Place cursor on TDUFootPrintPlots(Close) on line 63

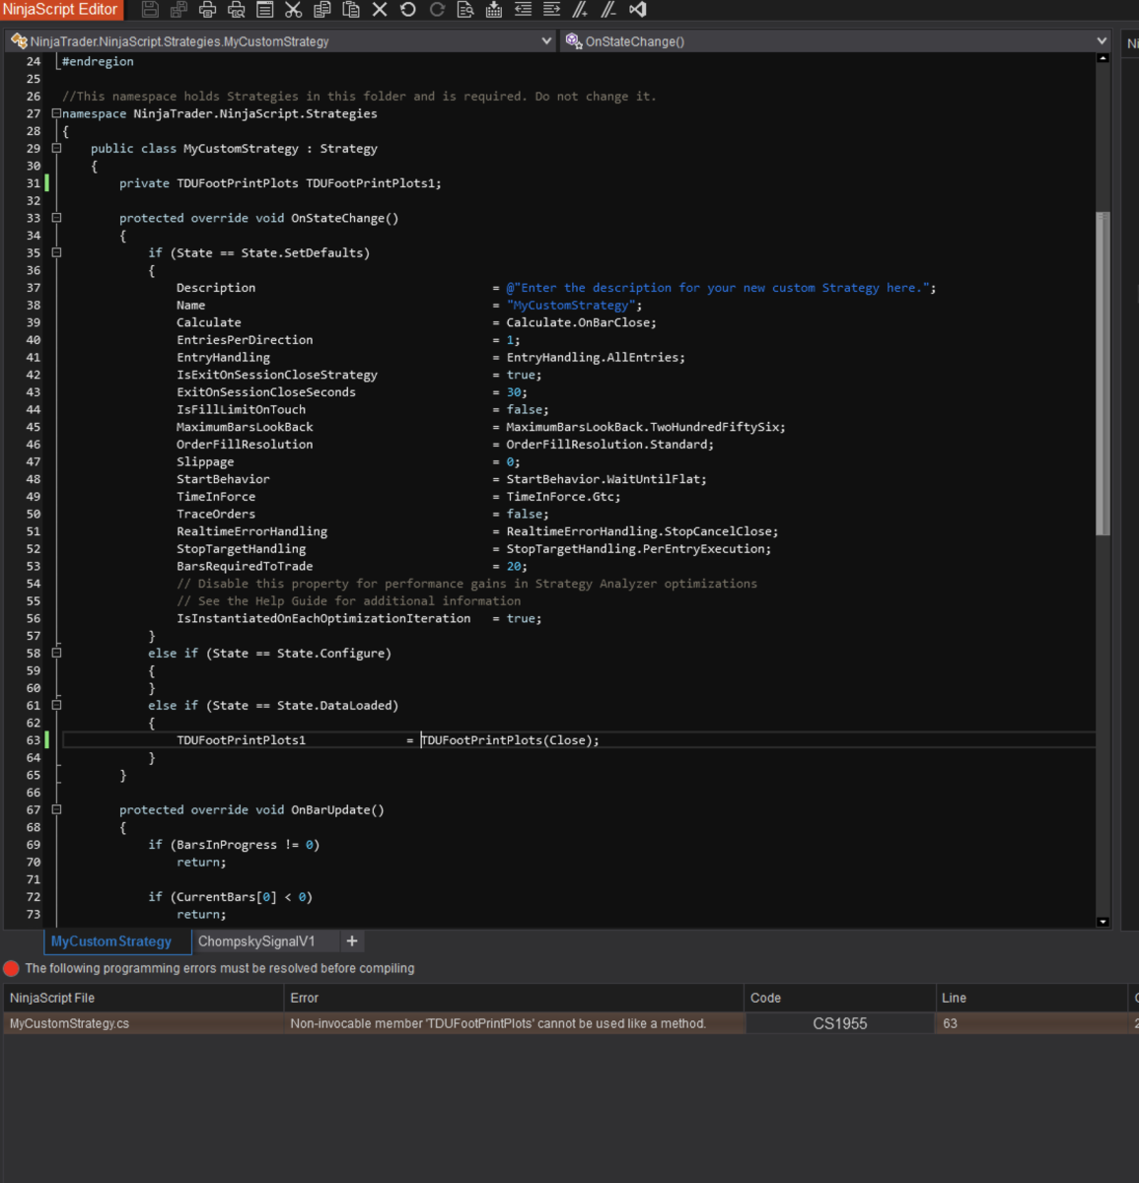(x=510, y=740)
